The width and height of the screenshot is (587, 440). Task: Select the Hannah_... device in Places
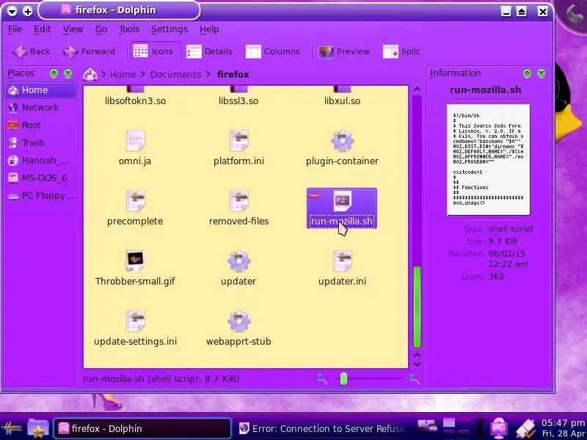[x=41, y=161]
